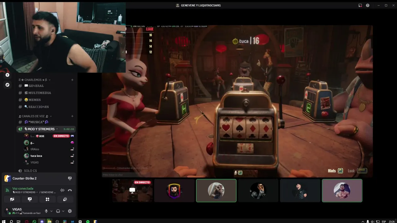
Task: Select user g... in the voice channel list
Action: click(x=49, y=142)
